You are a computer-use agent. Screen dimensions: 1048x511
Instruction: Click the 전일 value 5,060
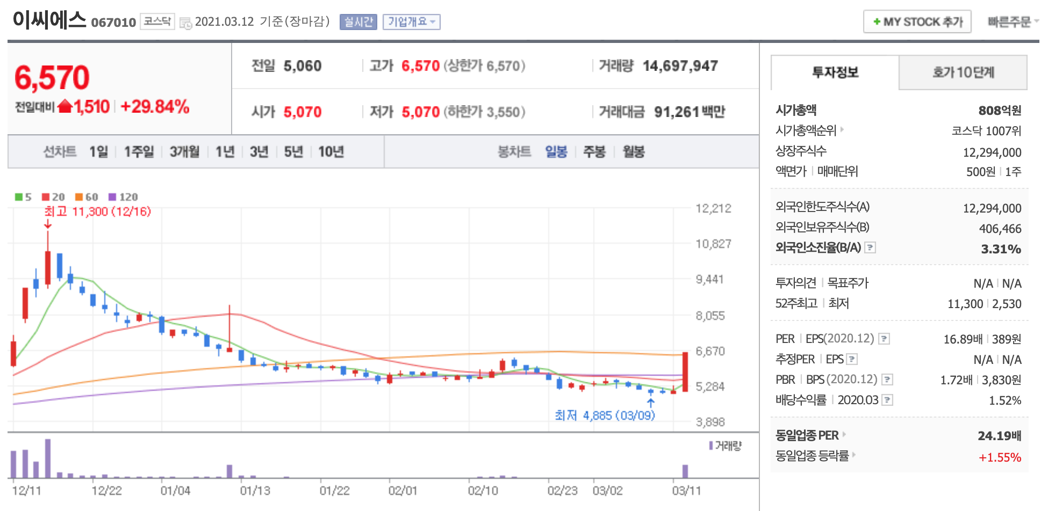(303, 66)
